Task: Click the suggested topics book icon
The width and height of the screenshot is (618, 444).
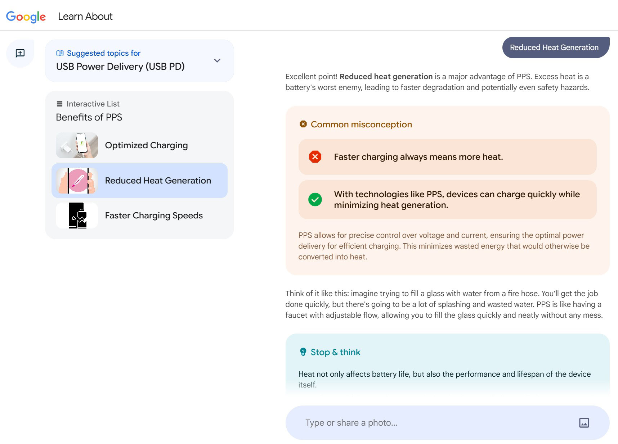Action: 60,53
